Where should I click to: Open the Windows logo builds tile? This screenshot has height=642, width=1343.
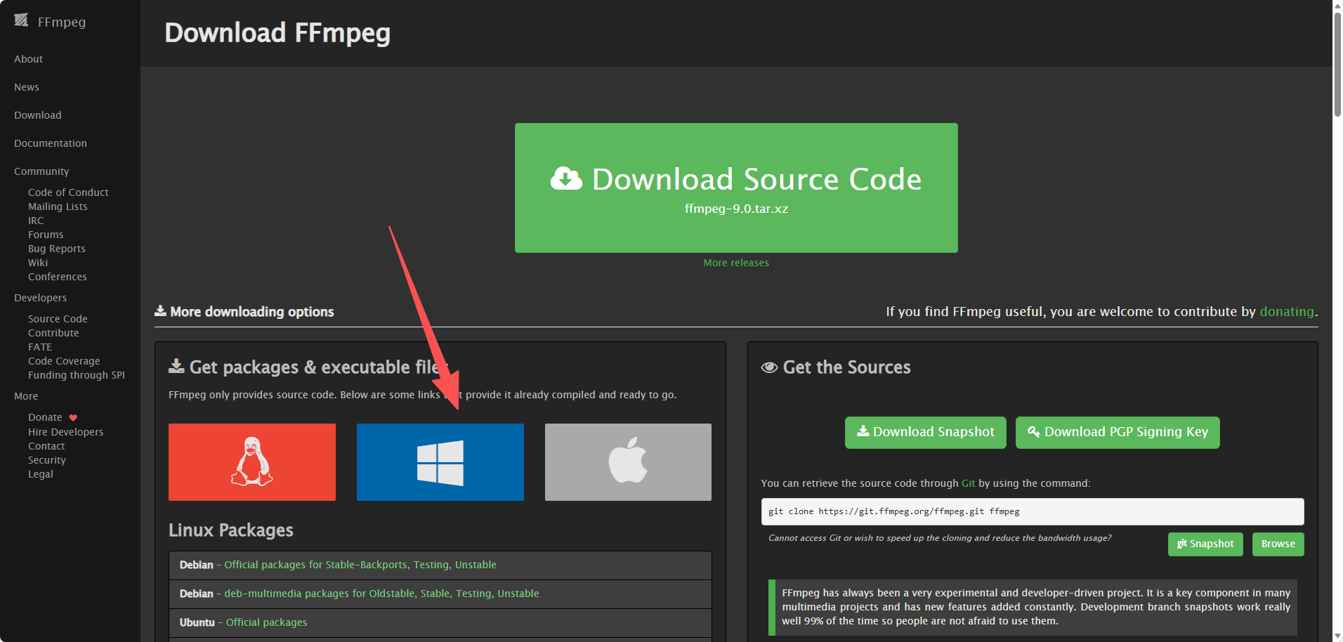pos(440,462)
